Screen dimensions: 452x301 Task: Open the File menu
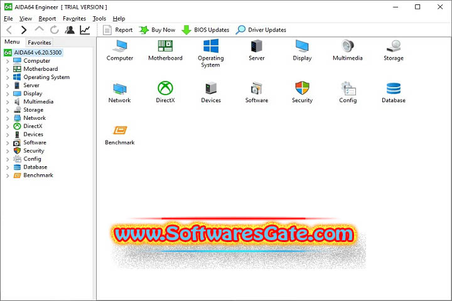8,19
